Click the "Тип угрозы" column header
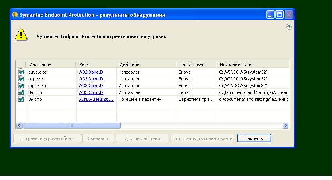This screenshot has width=332, height=180. pos(196,64)
